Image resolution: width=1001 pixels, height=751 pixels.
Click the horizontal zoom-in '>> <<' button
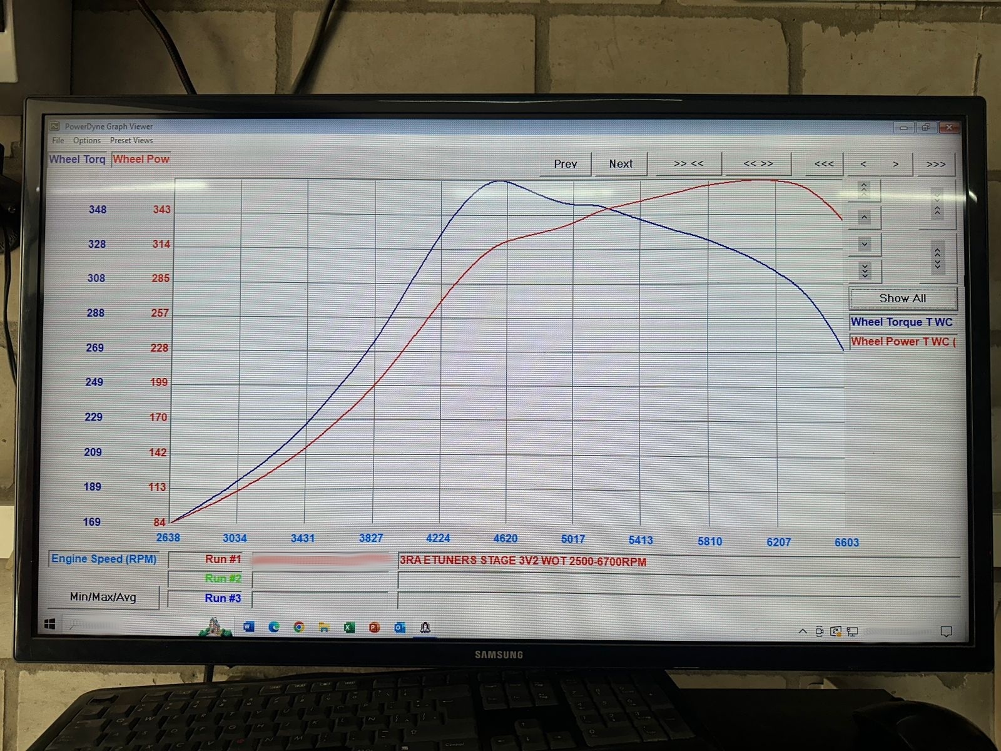pos(688,164)
